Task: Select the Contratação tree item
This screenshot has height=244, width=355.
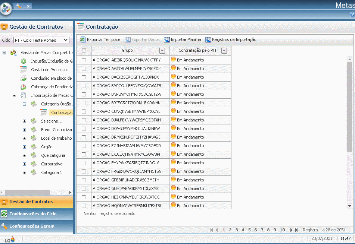Action: click(x=62, y=113)
